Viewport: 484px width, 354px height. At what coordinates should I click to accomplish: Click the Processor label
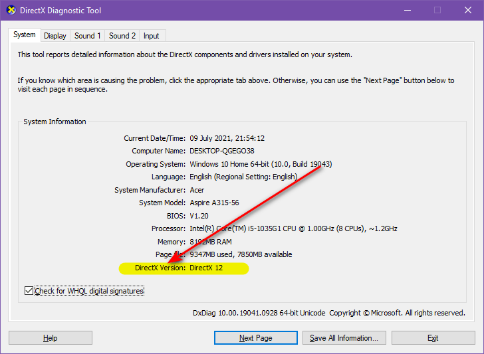(169, 228)
